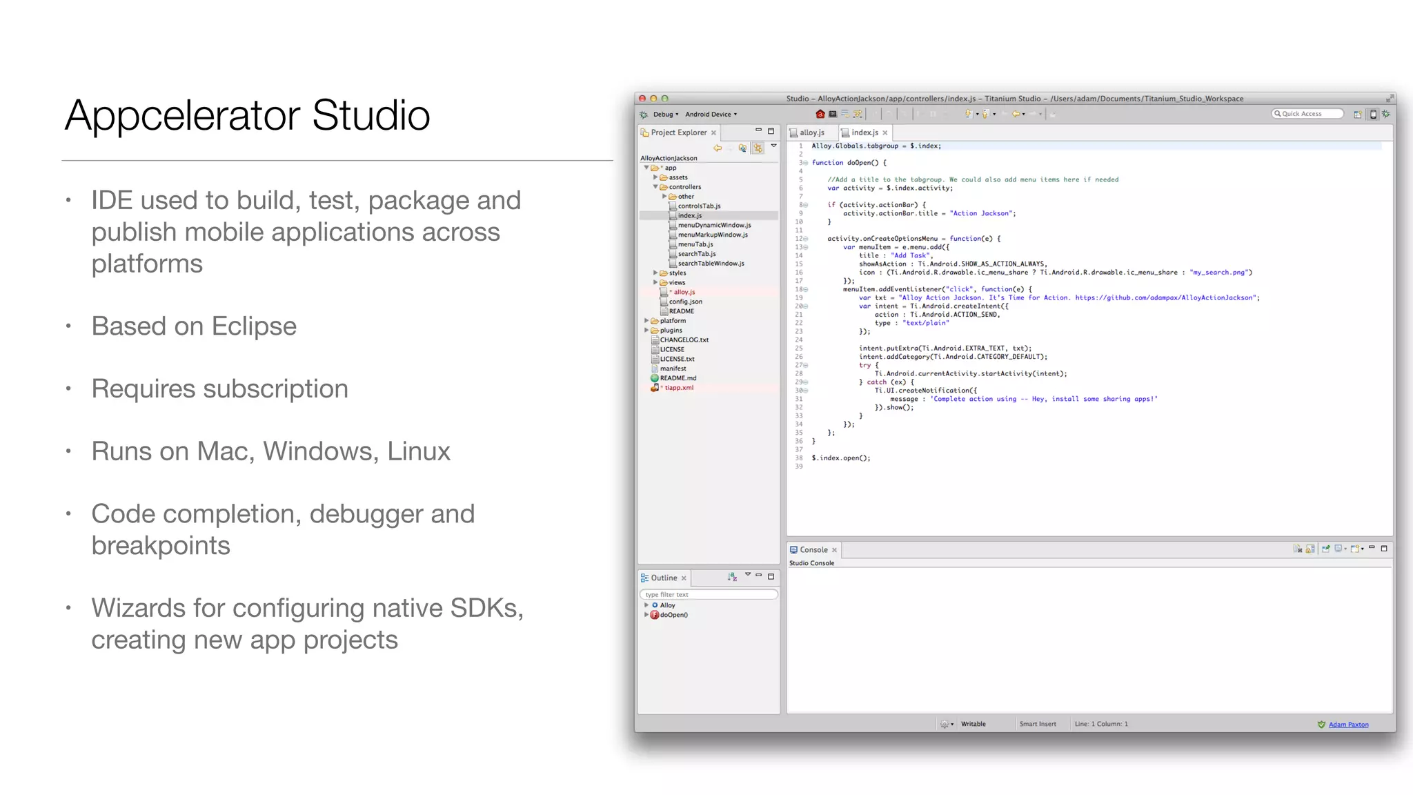Open the red Appcelerator dashboard icon
Screen dimensions: 1413x795
(820, 114)
